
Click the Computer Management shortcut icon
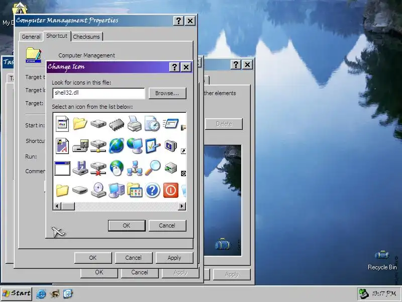(x=33, y=55)
